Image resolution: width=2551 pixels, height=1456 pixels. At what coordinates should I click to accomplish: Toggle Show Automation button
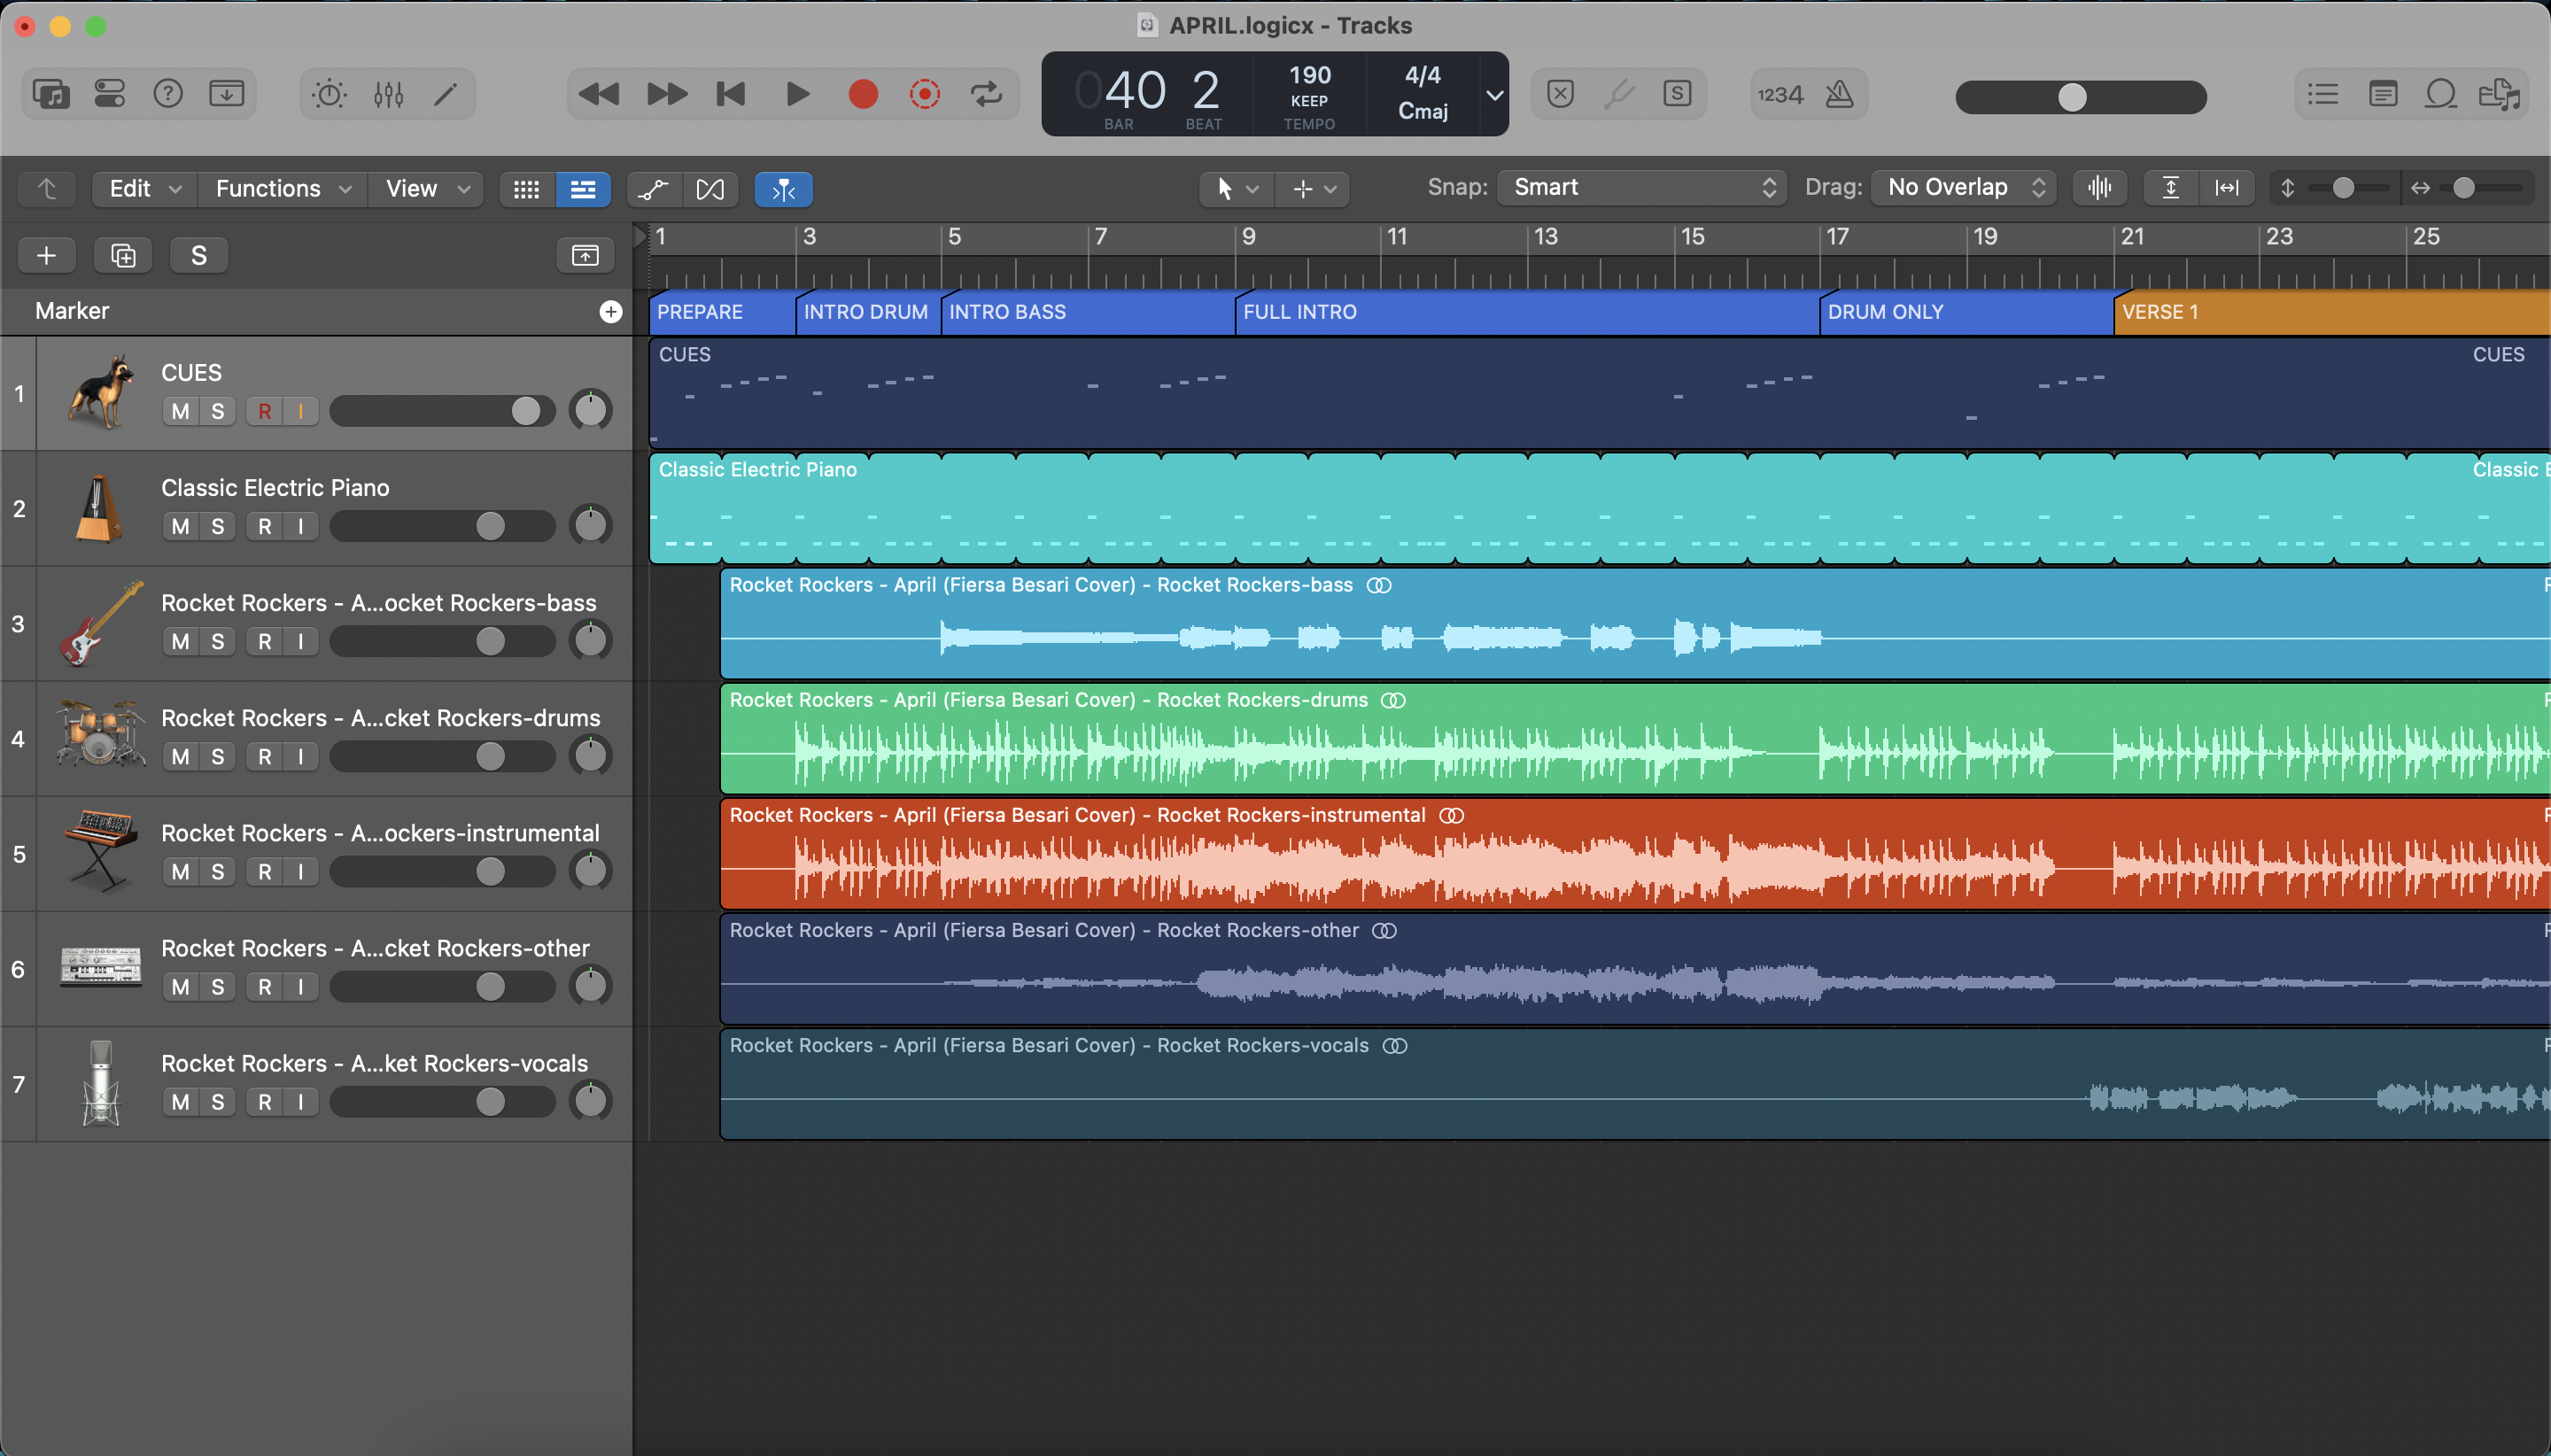click(654, 189)
